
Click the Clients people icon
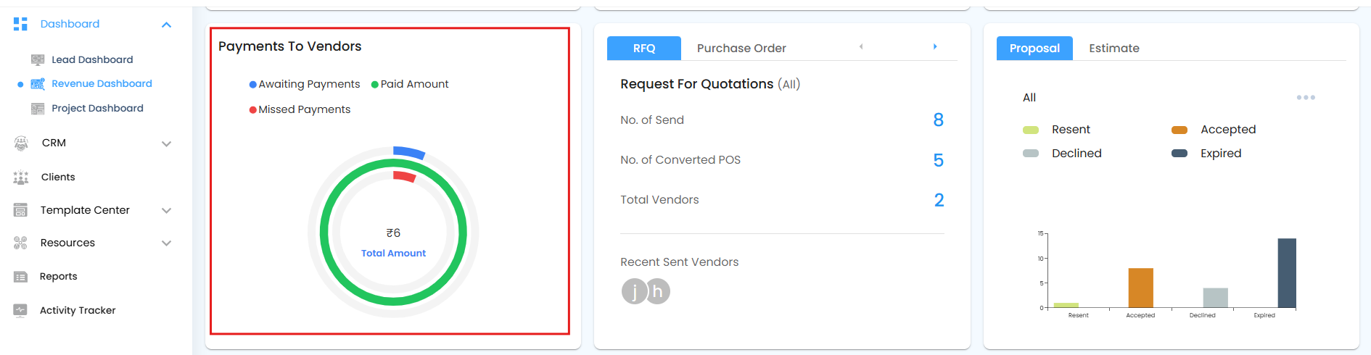tap(21, 177)
